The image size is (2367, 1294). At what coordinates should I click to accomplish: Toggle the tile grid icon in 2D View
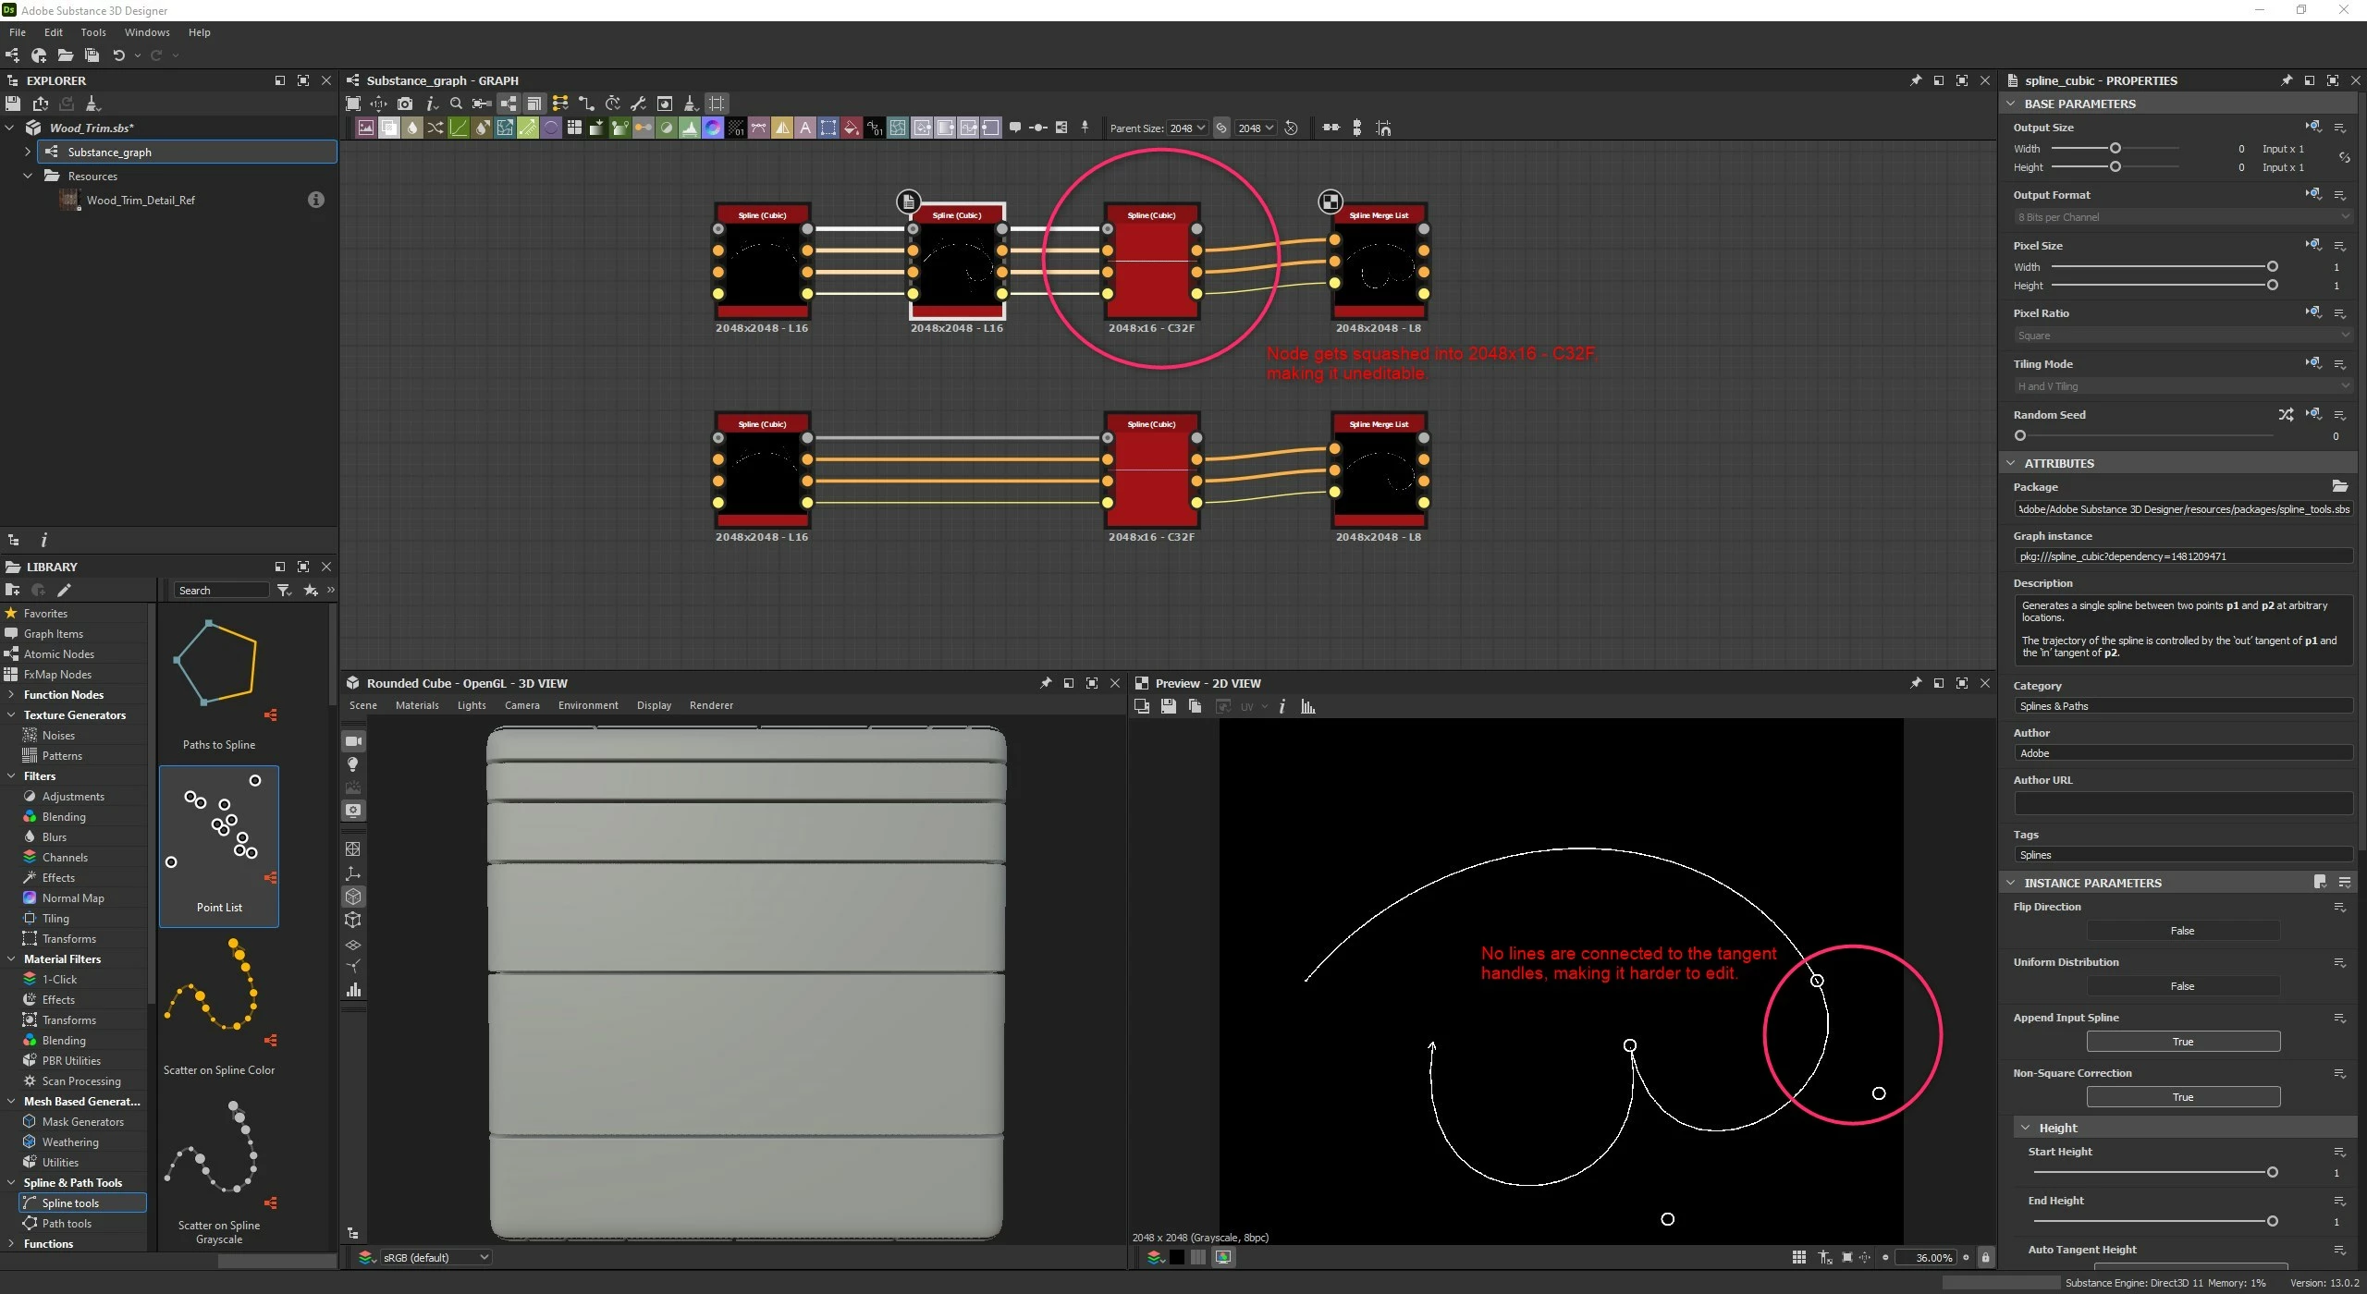tap(1798, 1258)
